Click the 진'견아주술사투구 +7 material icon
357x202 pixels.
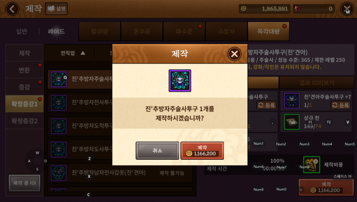click(x=292, y=101)
